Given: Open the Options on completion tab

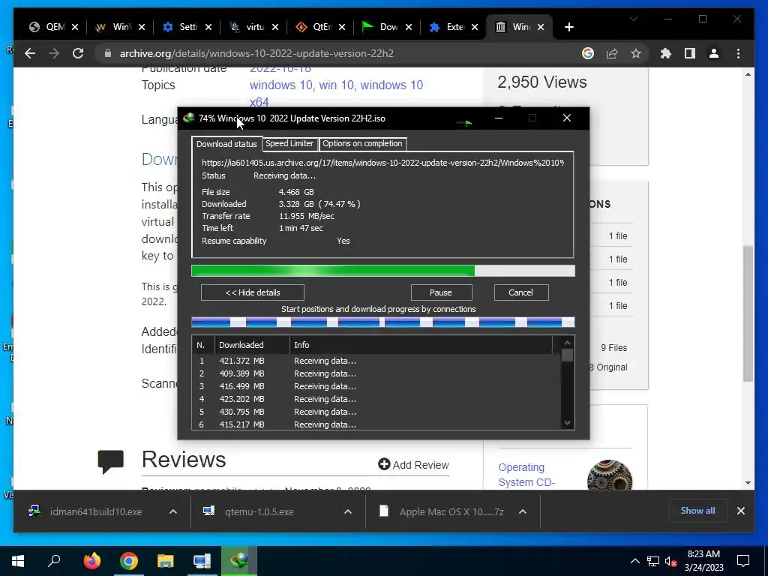Looking at the screenshot, I should tap(362, 143).
